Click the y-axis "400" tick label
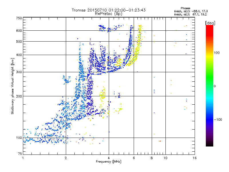Image resolution: width=229 pixels, height=172 pixels. 19,55
